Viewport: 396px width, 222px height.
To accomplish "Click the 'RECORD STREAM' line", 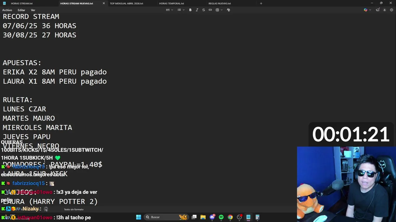I will click(x=31, y=16).
